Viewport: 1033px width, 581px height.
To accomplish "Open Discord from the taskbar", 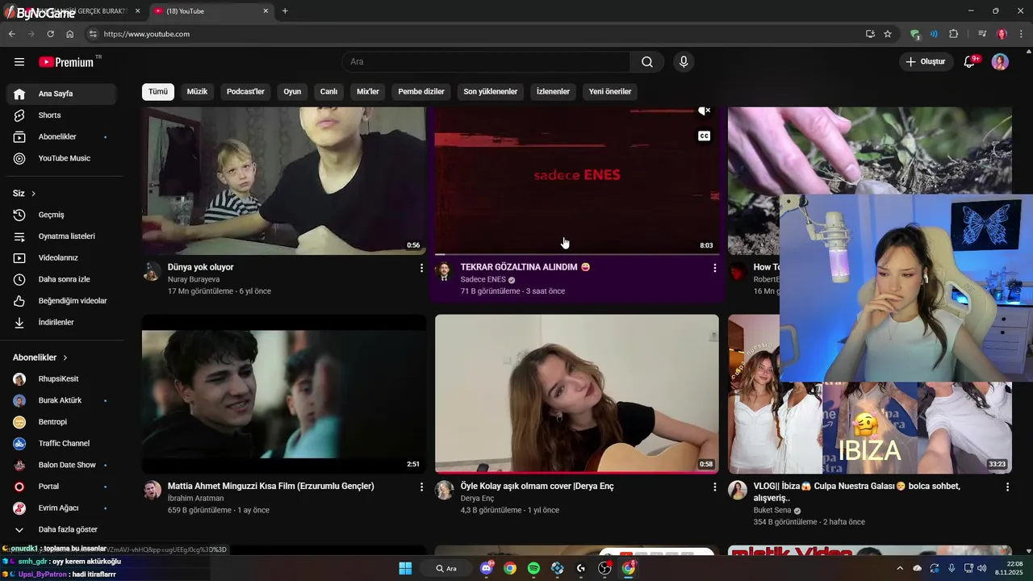I will (487, 568).
